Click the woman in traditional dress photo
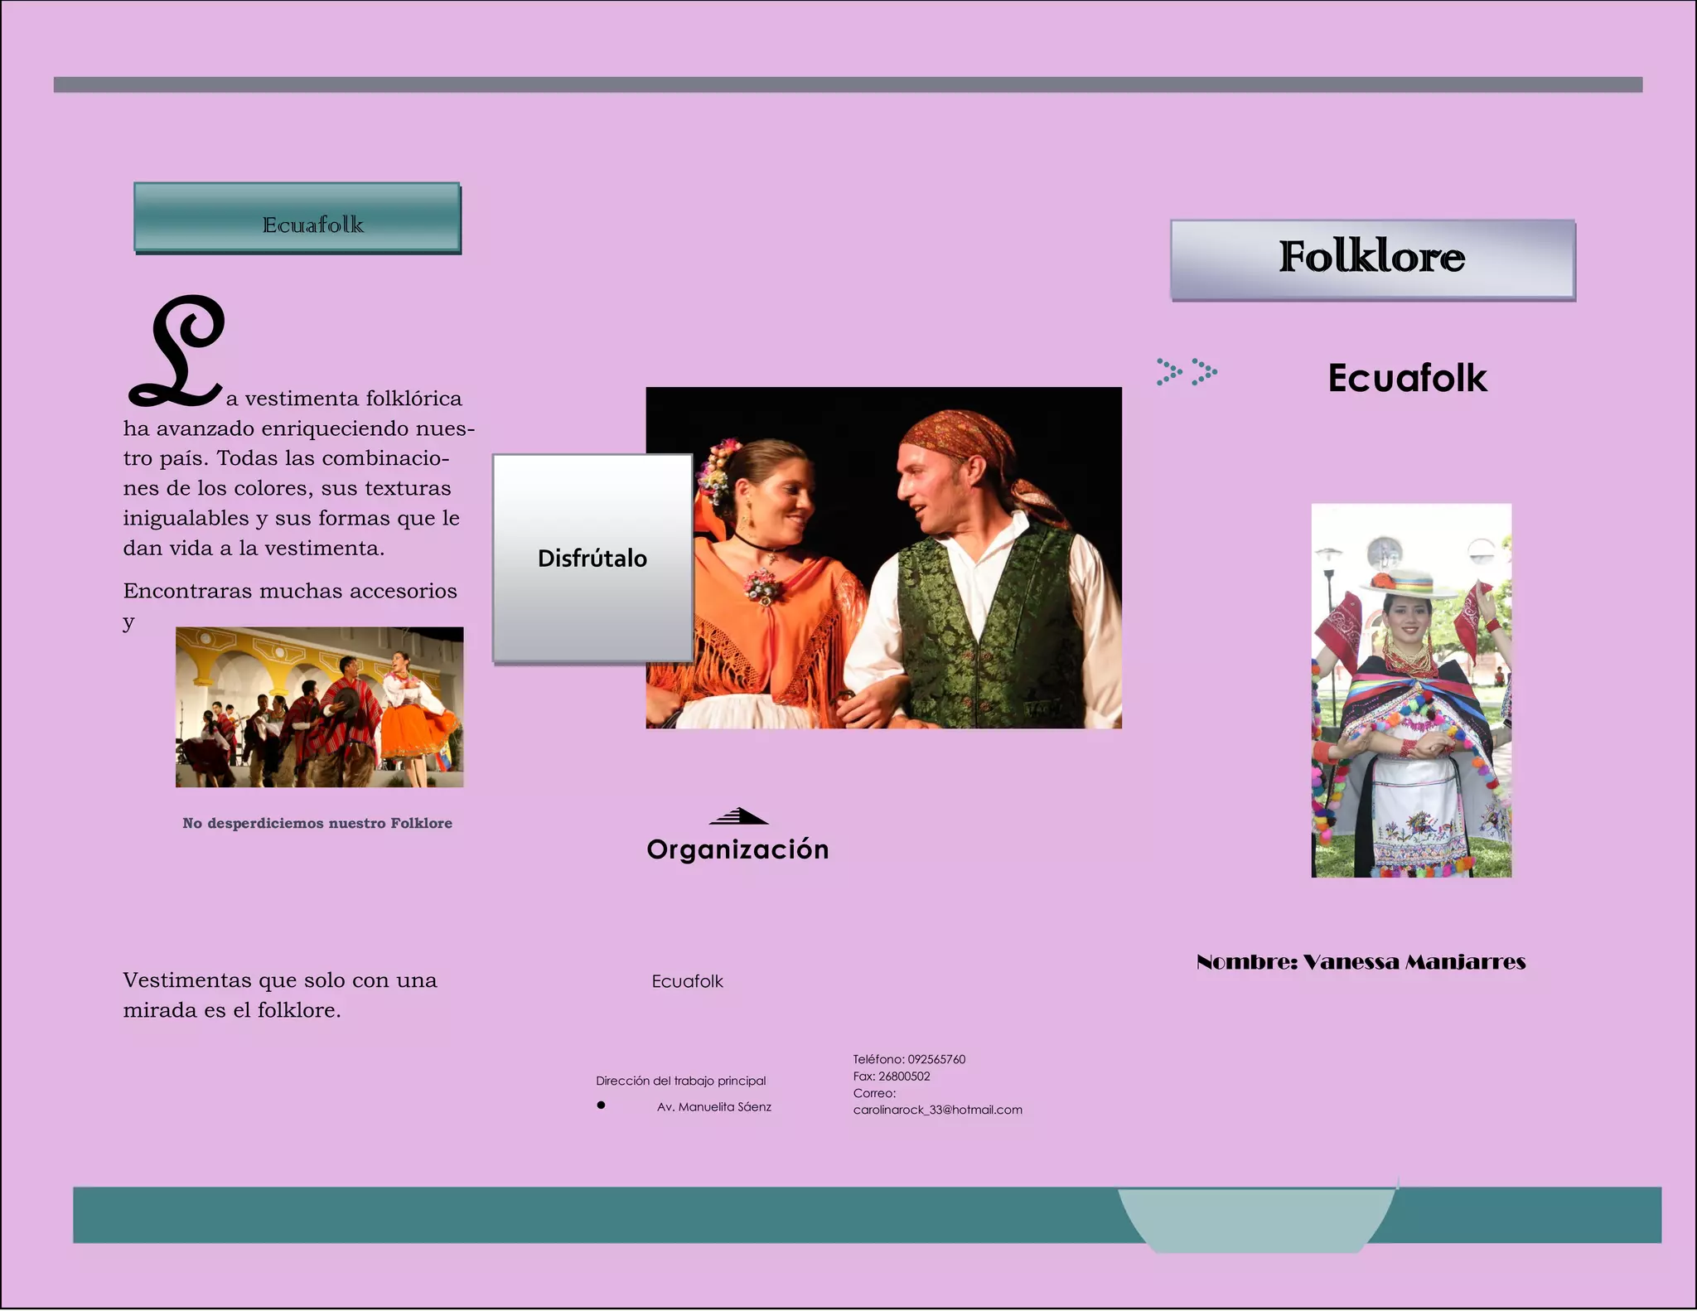This screenshot has height=1311, width=1697. [x=1411, y=690]
